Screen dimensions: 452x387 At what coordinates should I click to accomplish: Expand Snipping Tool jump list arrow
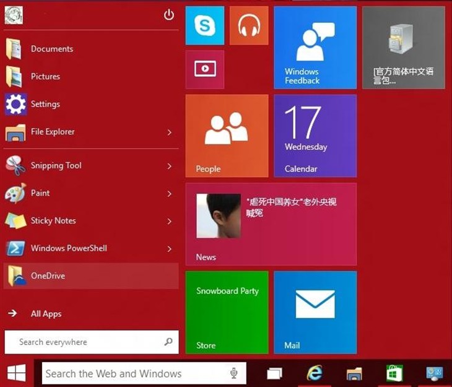coord(170,166)
